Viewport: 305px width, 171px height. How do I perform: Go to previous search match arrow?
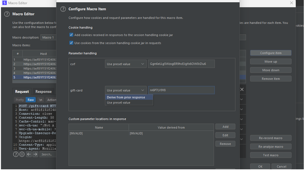[29, 154]
